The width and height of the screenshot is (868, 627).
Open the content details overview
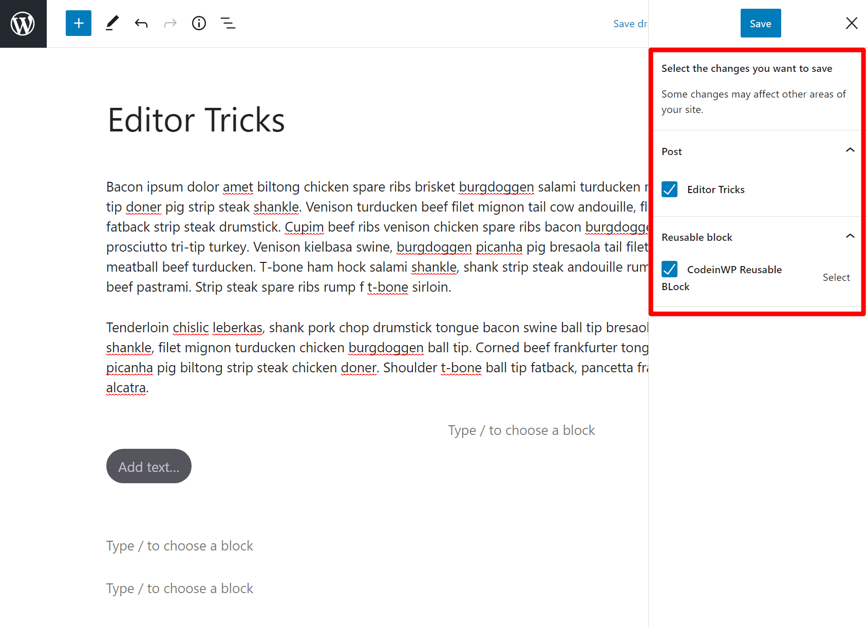(x=199, y=23)
